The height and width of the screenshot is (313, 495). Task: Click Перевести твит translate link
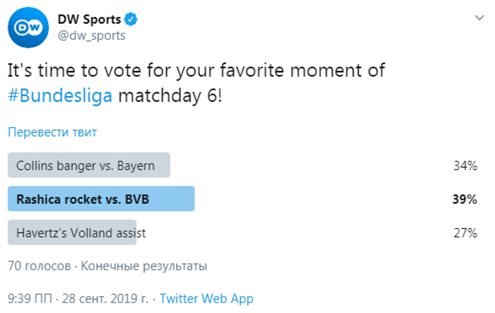pyautogui.click(x=52, y=132)
